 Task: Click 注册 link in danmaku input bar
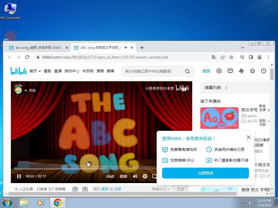pyautogui.click(x=118, y=189)
